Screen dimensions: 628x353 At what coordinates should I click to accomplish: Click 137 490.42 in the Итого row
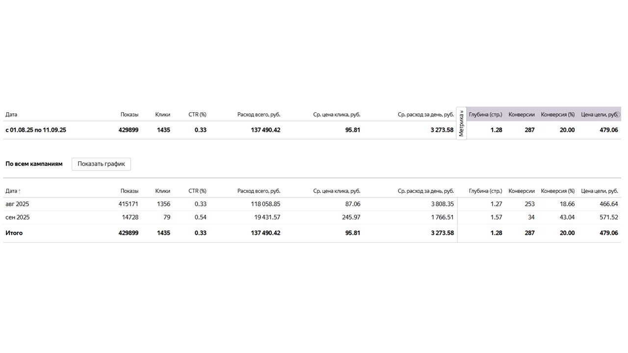[x=265, y=233]
